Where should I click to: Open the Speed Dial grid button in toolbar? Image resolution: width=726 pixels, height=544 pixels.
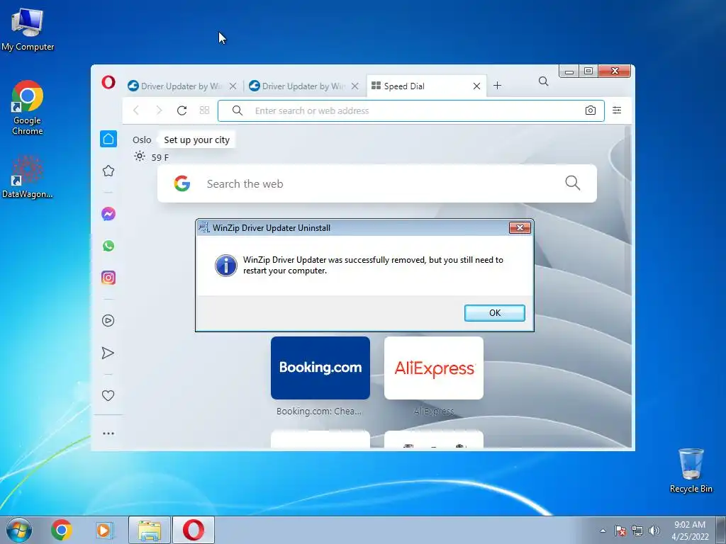tap(205, 110)
